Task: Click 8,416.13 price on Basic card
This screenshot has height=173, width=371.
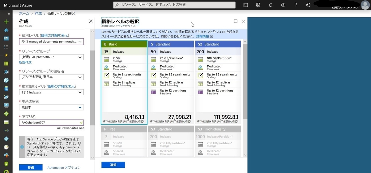Action: pos(134,117)
